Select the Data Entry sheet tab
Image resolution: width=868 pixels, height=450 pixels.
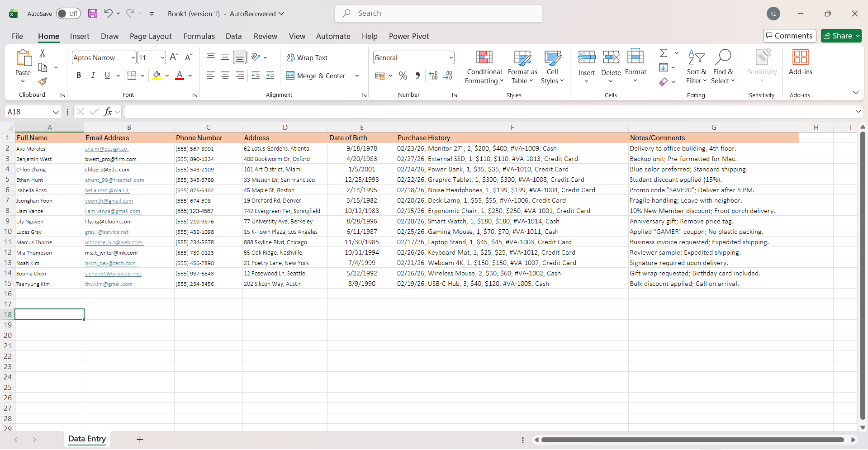point(87,439)
